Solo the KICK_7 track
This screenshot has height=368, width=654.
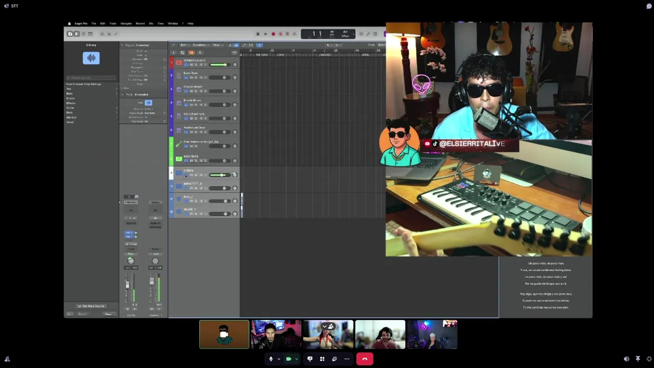tap(196, 201)
